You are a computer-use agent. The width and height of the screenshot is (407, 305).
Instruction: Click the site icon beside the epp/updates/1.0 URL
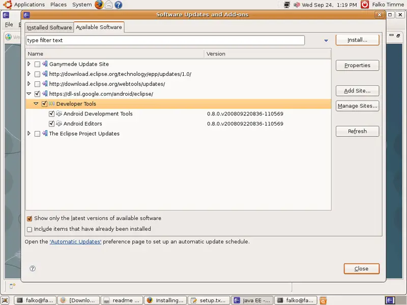tap(45, 74)
